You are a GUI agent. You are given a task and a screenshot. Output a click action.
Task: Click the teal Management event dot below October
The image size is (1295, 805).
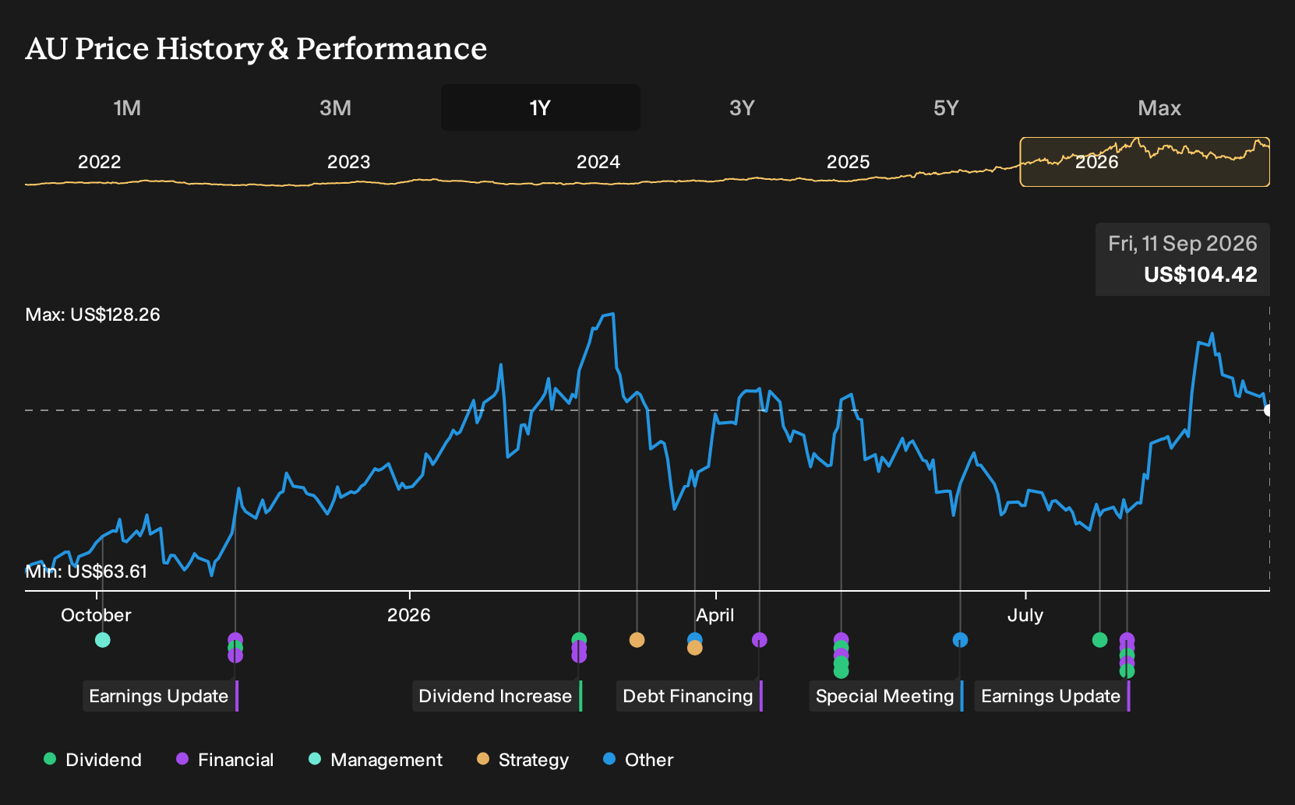[102, 640]
